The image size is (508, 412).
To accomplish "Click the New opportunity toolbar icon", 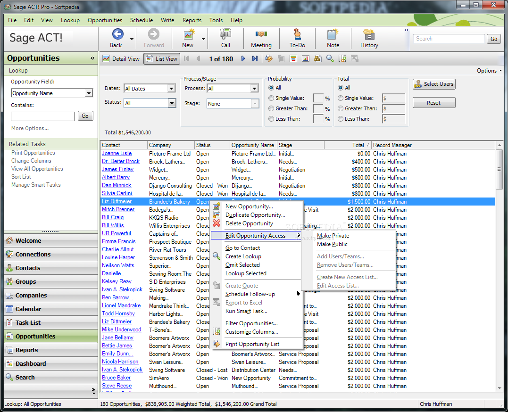I will coord(189,34).
